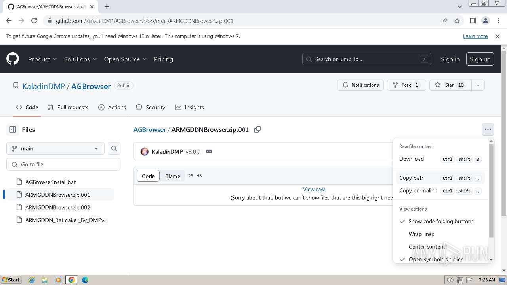Dismiss the Chrome update notice
The height and width of the screenshot is (285, 507).
(497, 36)
